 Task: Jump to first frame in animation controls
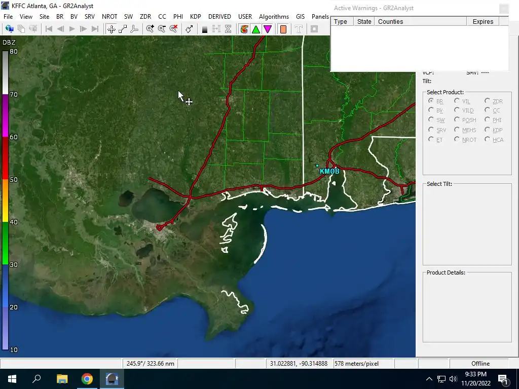(x=49, y=29)
